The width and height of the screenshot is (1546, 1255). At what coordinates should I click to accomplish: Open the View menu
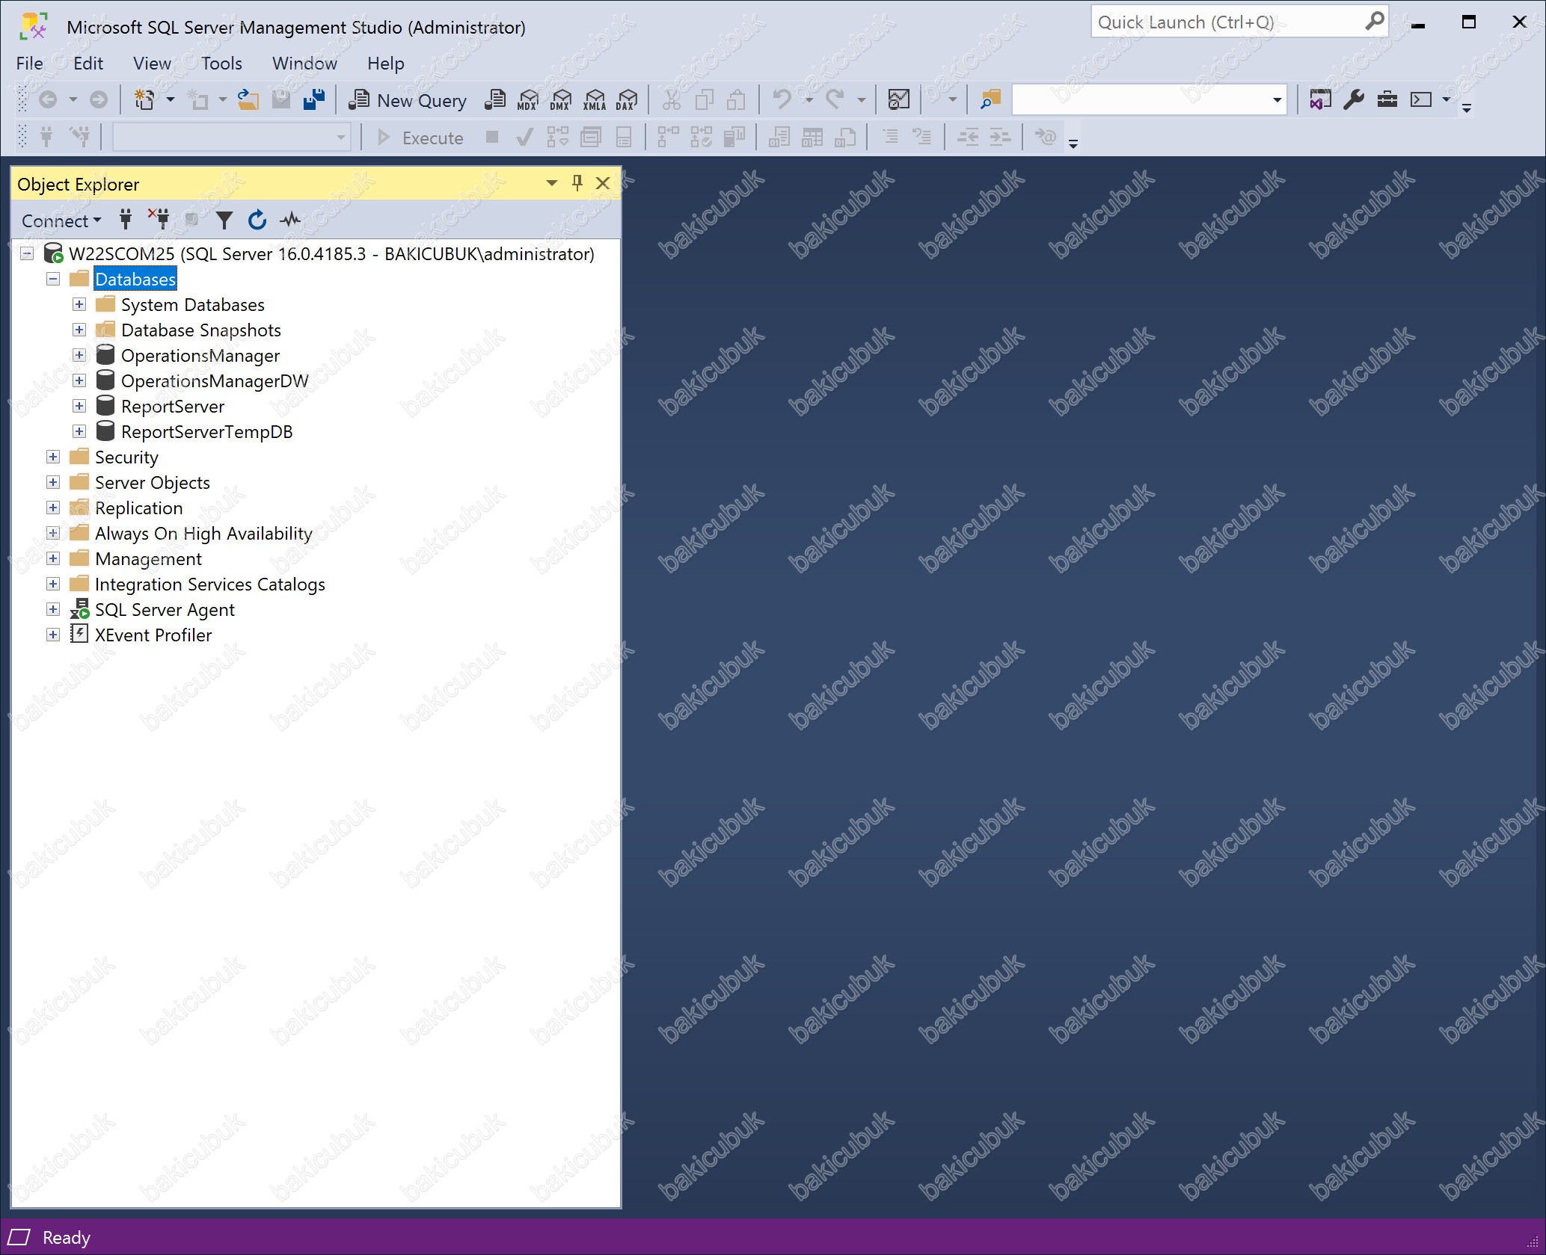[152, 64]
